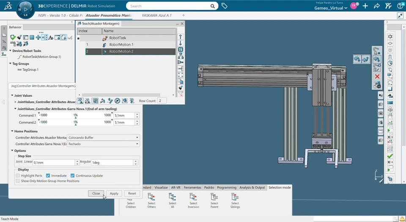The image size is (406, 222).
Task: Click the plus add icon in top bar
Action: click(x=365, y=6)
